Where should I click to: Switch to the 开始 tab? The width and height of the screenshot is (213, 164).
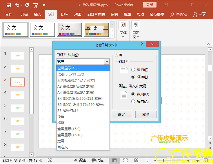tap(24, 14)
